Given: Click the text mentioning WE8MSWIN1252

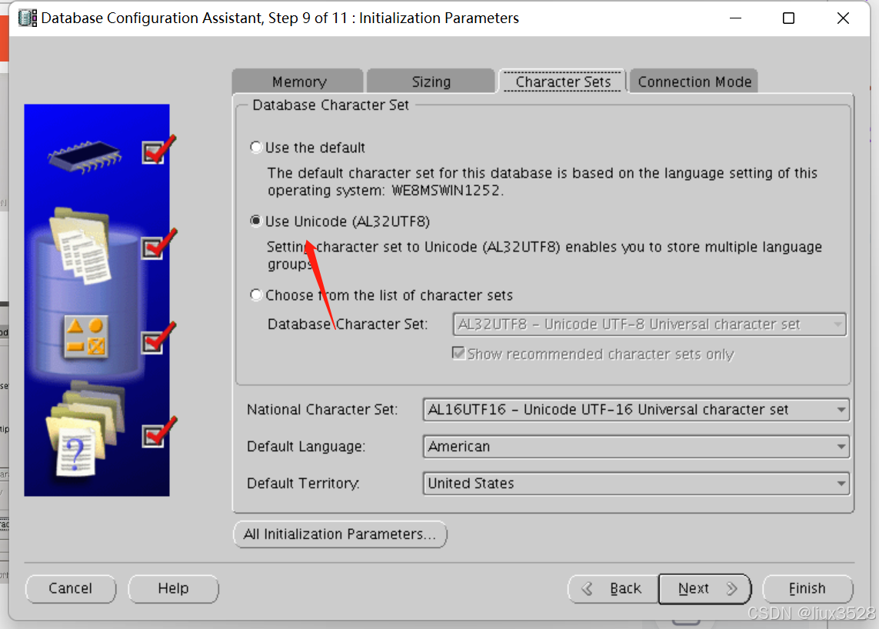Looking at the screenshot, I should (x=542, y=181).
